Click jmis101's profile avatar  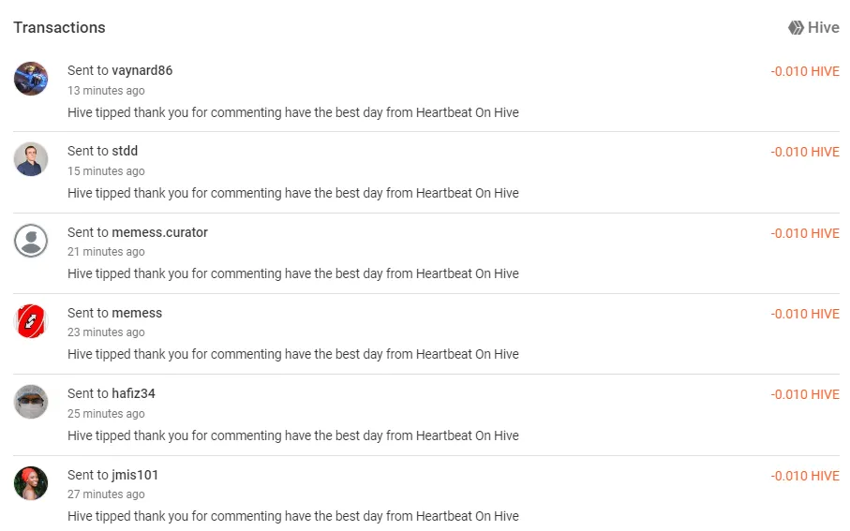coord(31,483)
